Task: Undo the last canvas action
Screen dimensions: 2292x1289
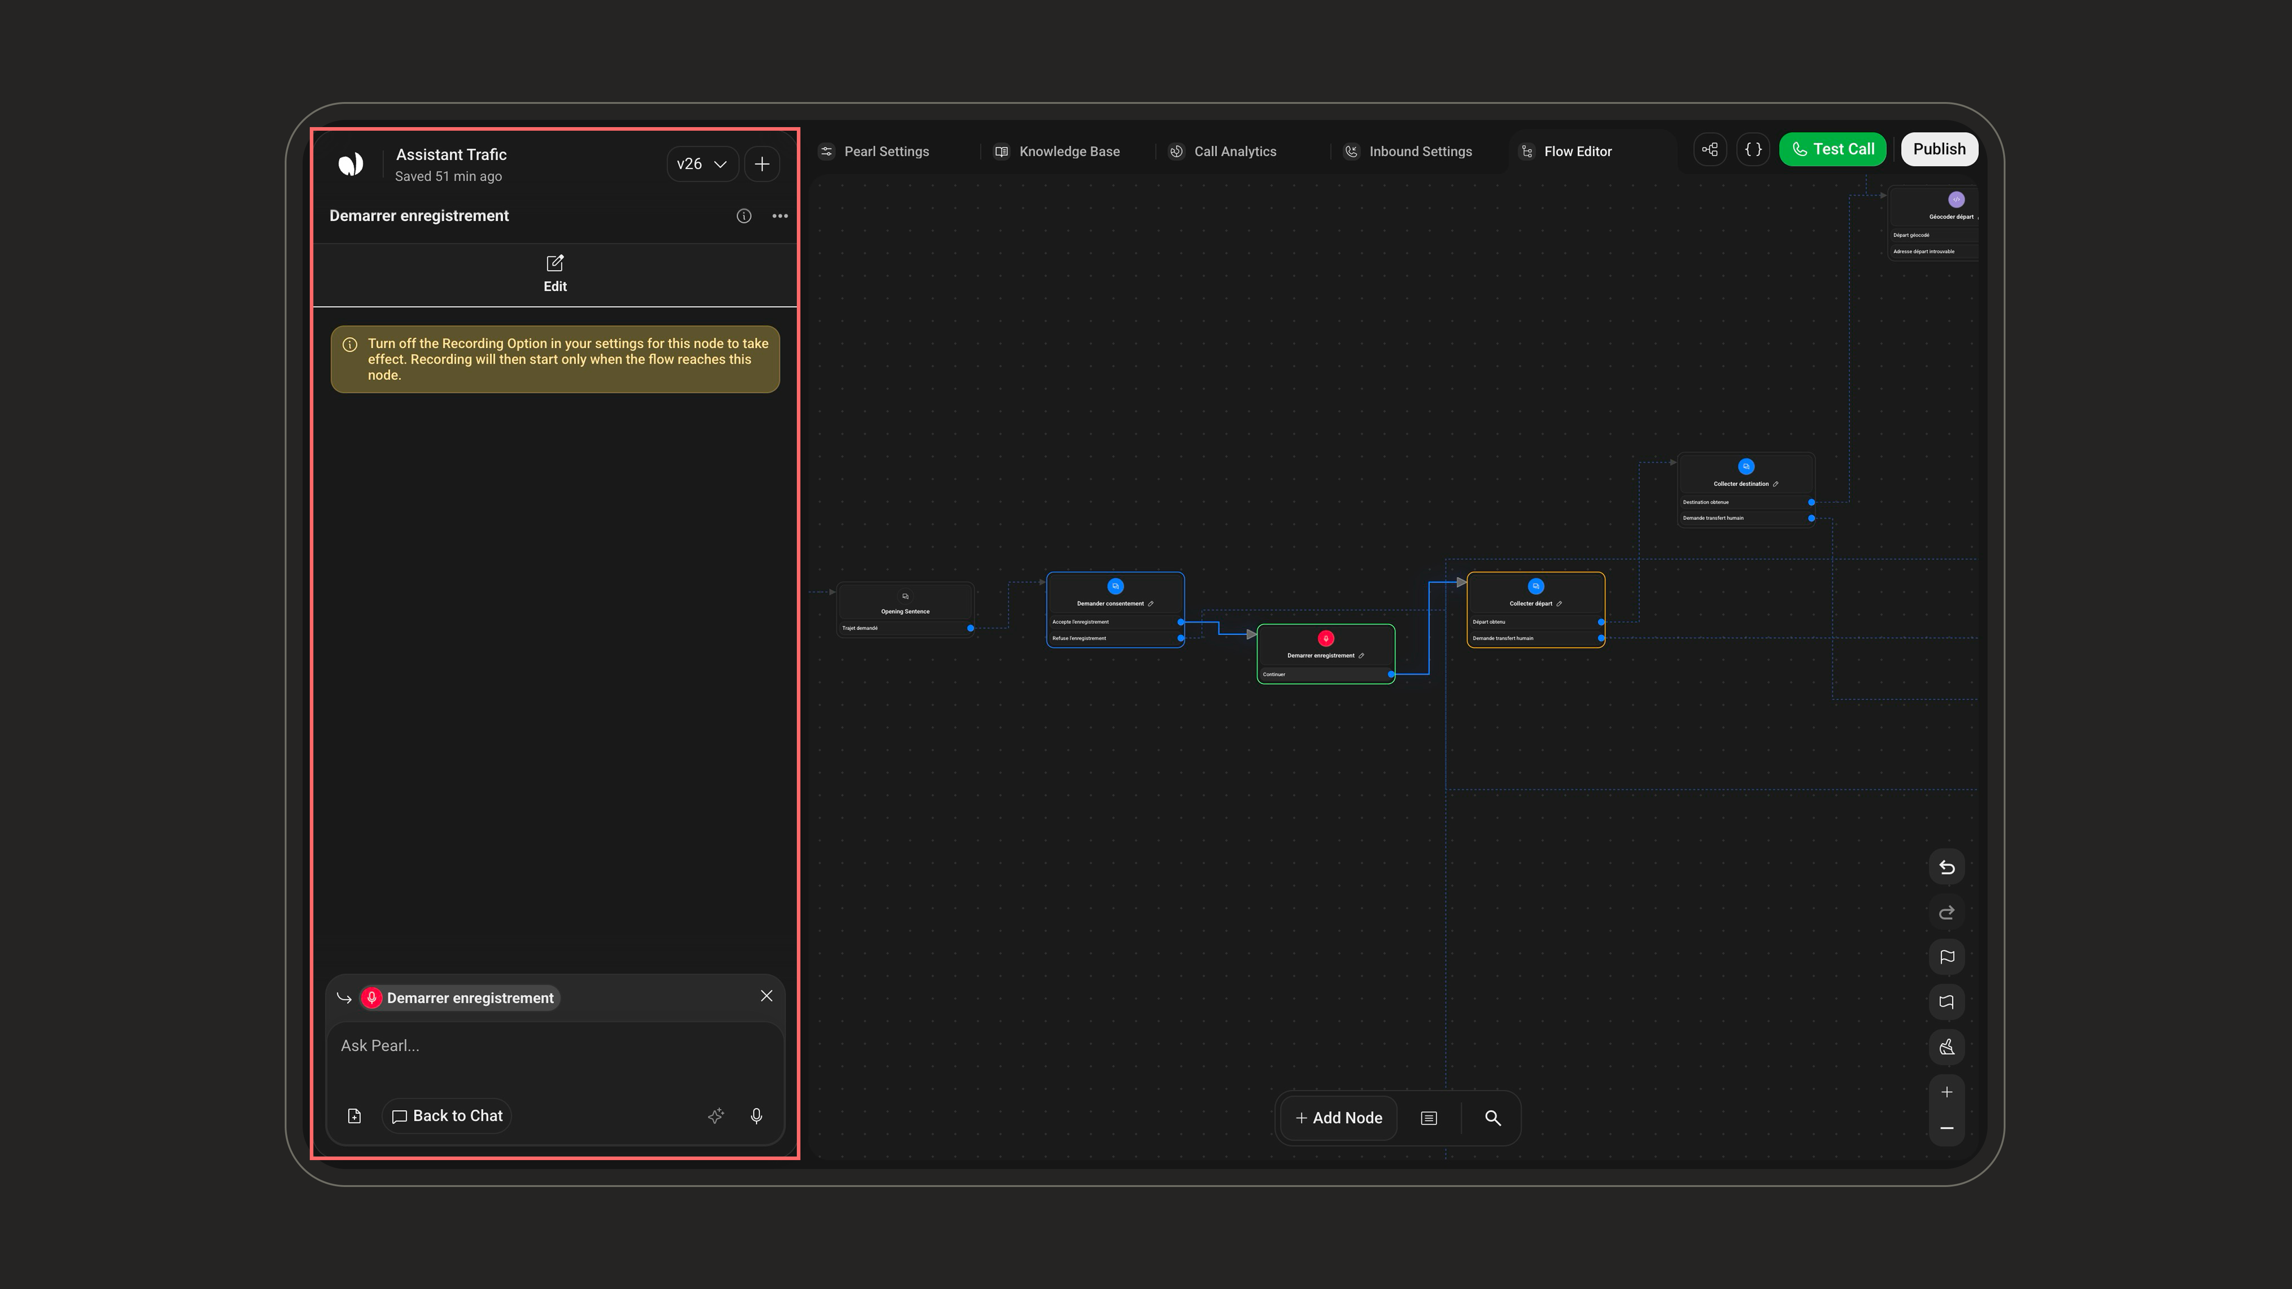Action: coord(1947,867)
